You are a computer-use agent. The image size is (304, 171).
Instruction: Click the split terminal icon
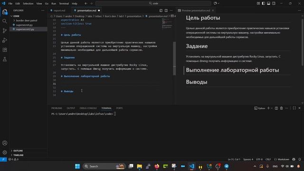tap(276, 108)
